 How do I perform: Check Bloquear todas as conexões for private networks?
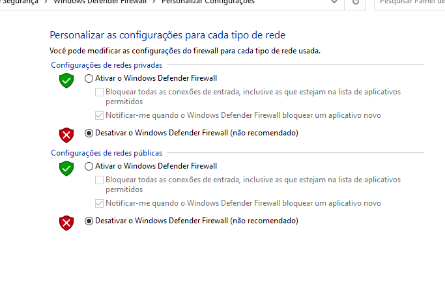click(99, 92)
